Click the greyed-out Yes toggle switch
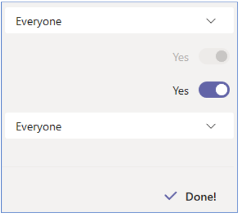The height and width of the screenshot is (215, 240). coord(214,56)
